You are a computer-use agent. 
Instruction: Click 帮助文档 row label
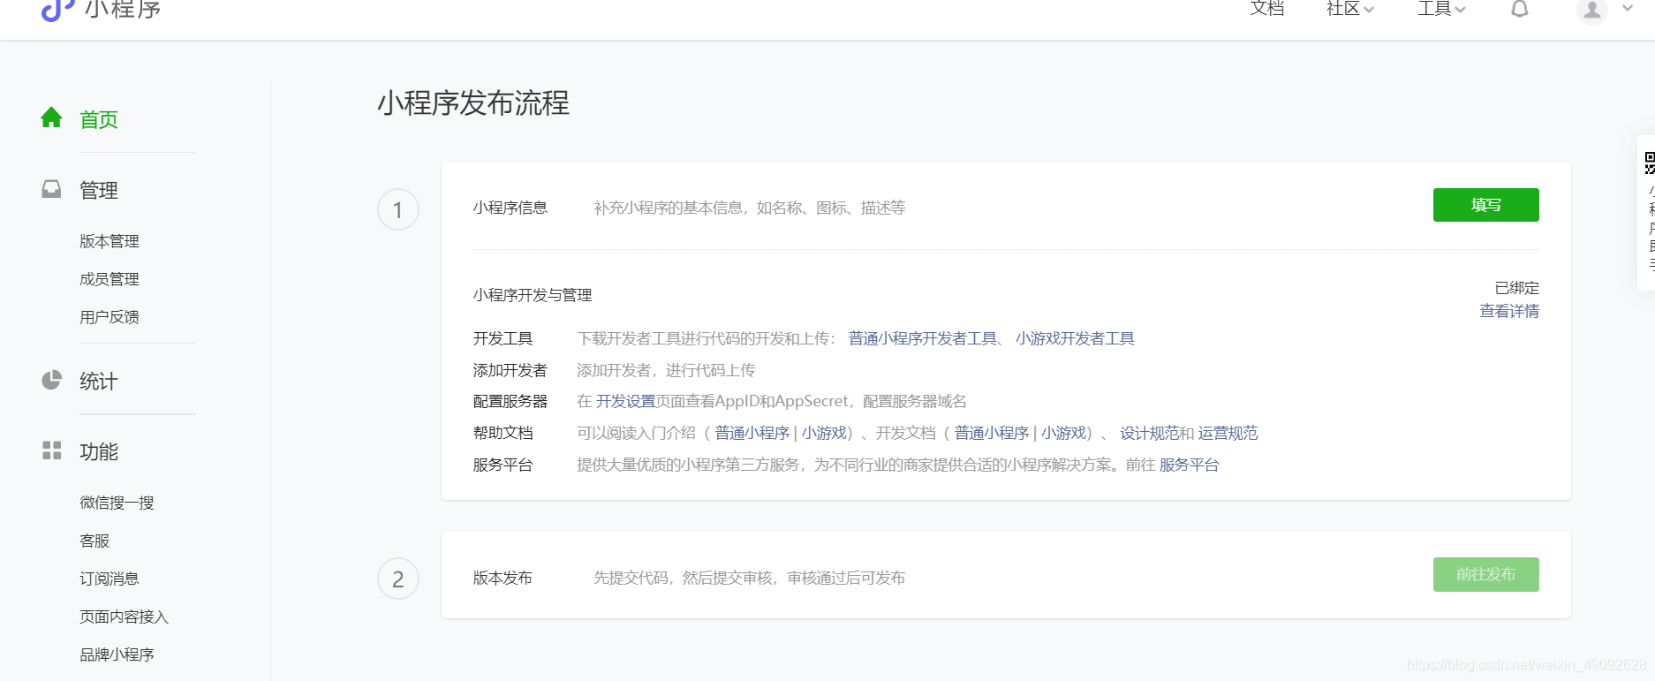click(503, 433)
